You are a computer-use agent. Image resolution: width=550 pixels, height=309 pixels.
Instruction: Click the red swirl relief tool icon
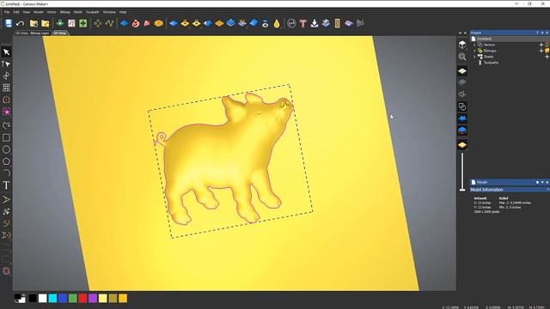click(x=136, y=23)
